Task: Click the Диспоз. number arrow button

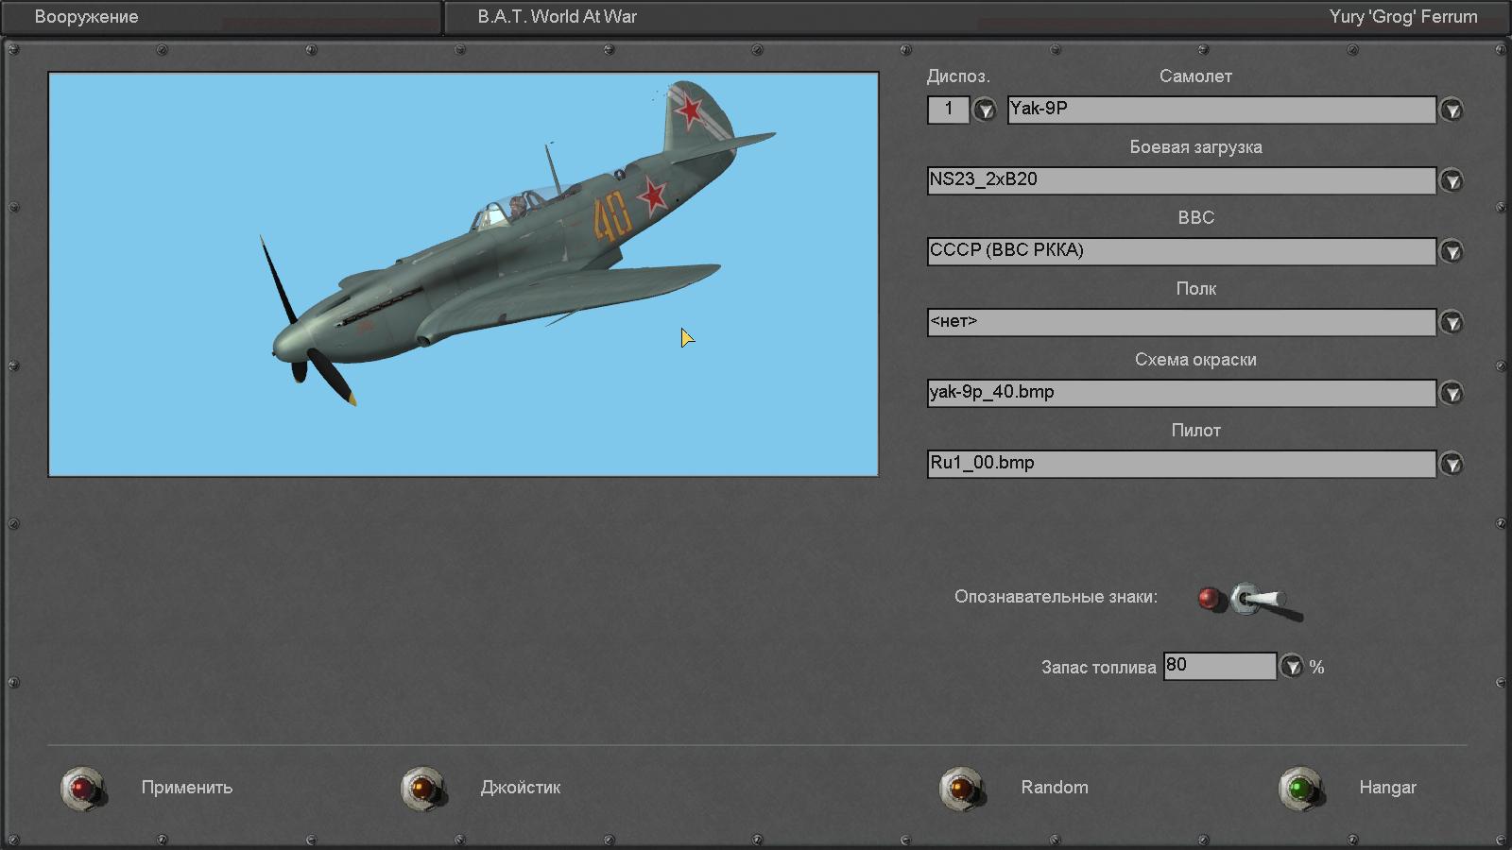Action: pos(985,110)
